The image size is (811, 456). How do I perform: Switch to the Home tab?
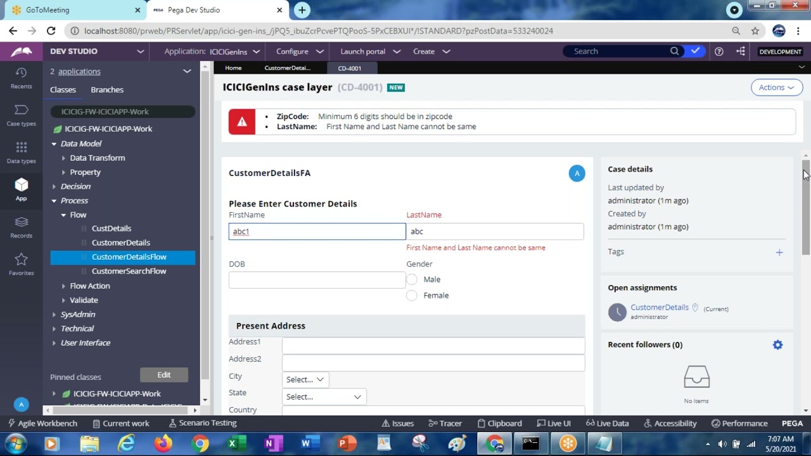pos(233,68)
